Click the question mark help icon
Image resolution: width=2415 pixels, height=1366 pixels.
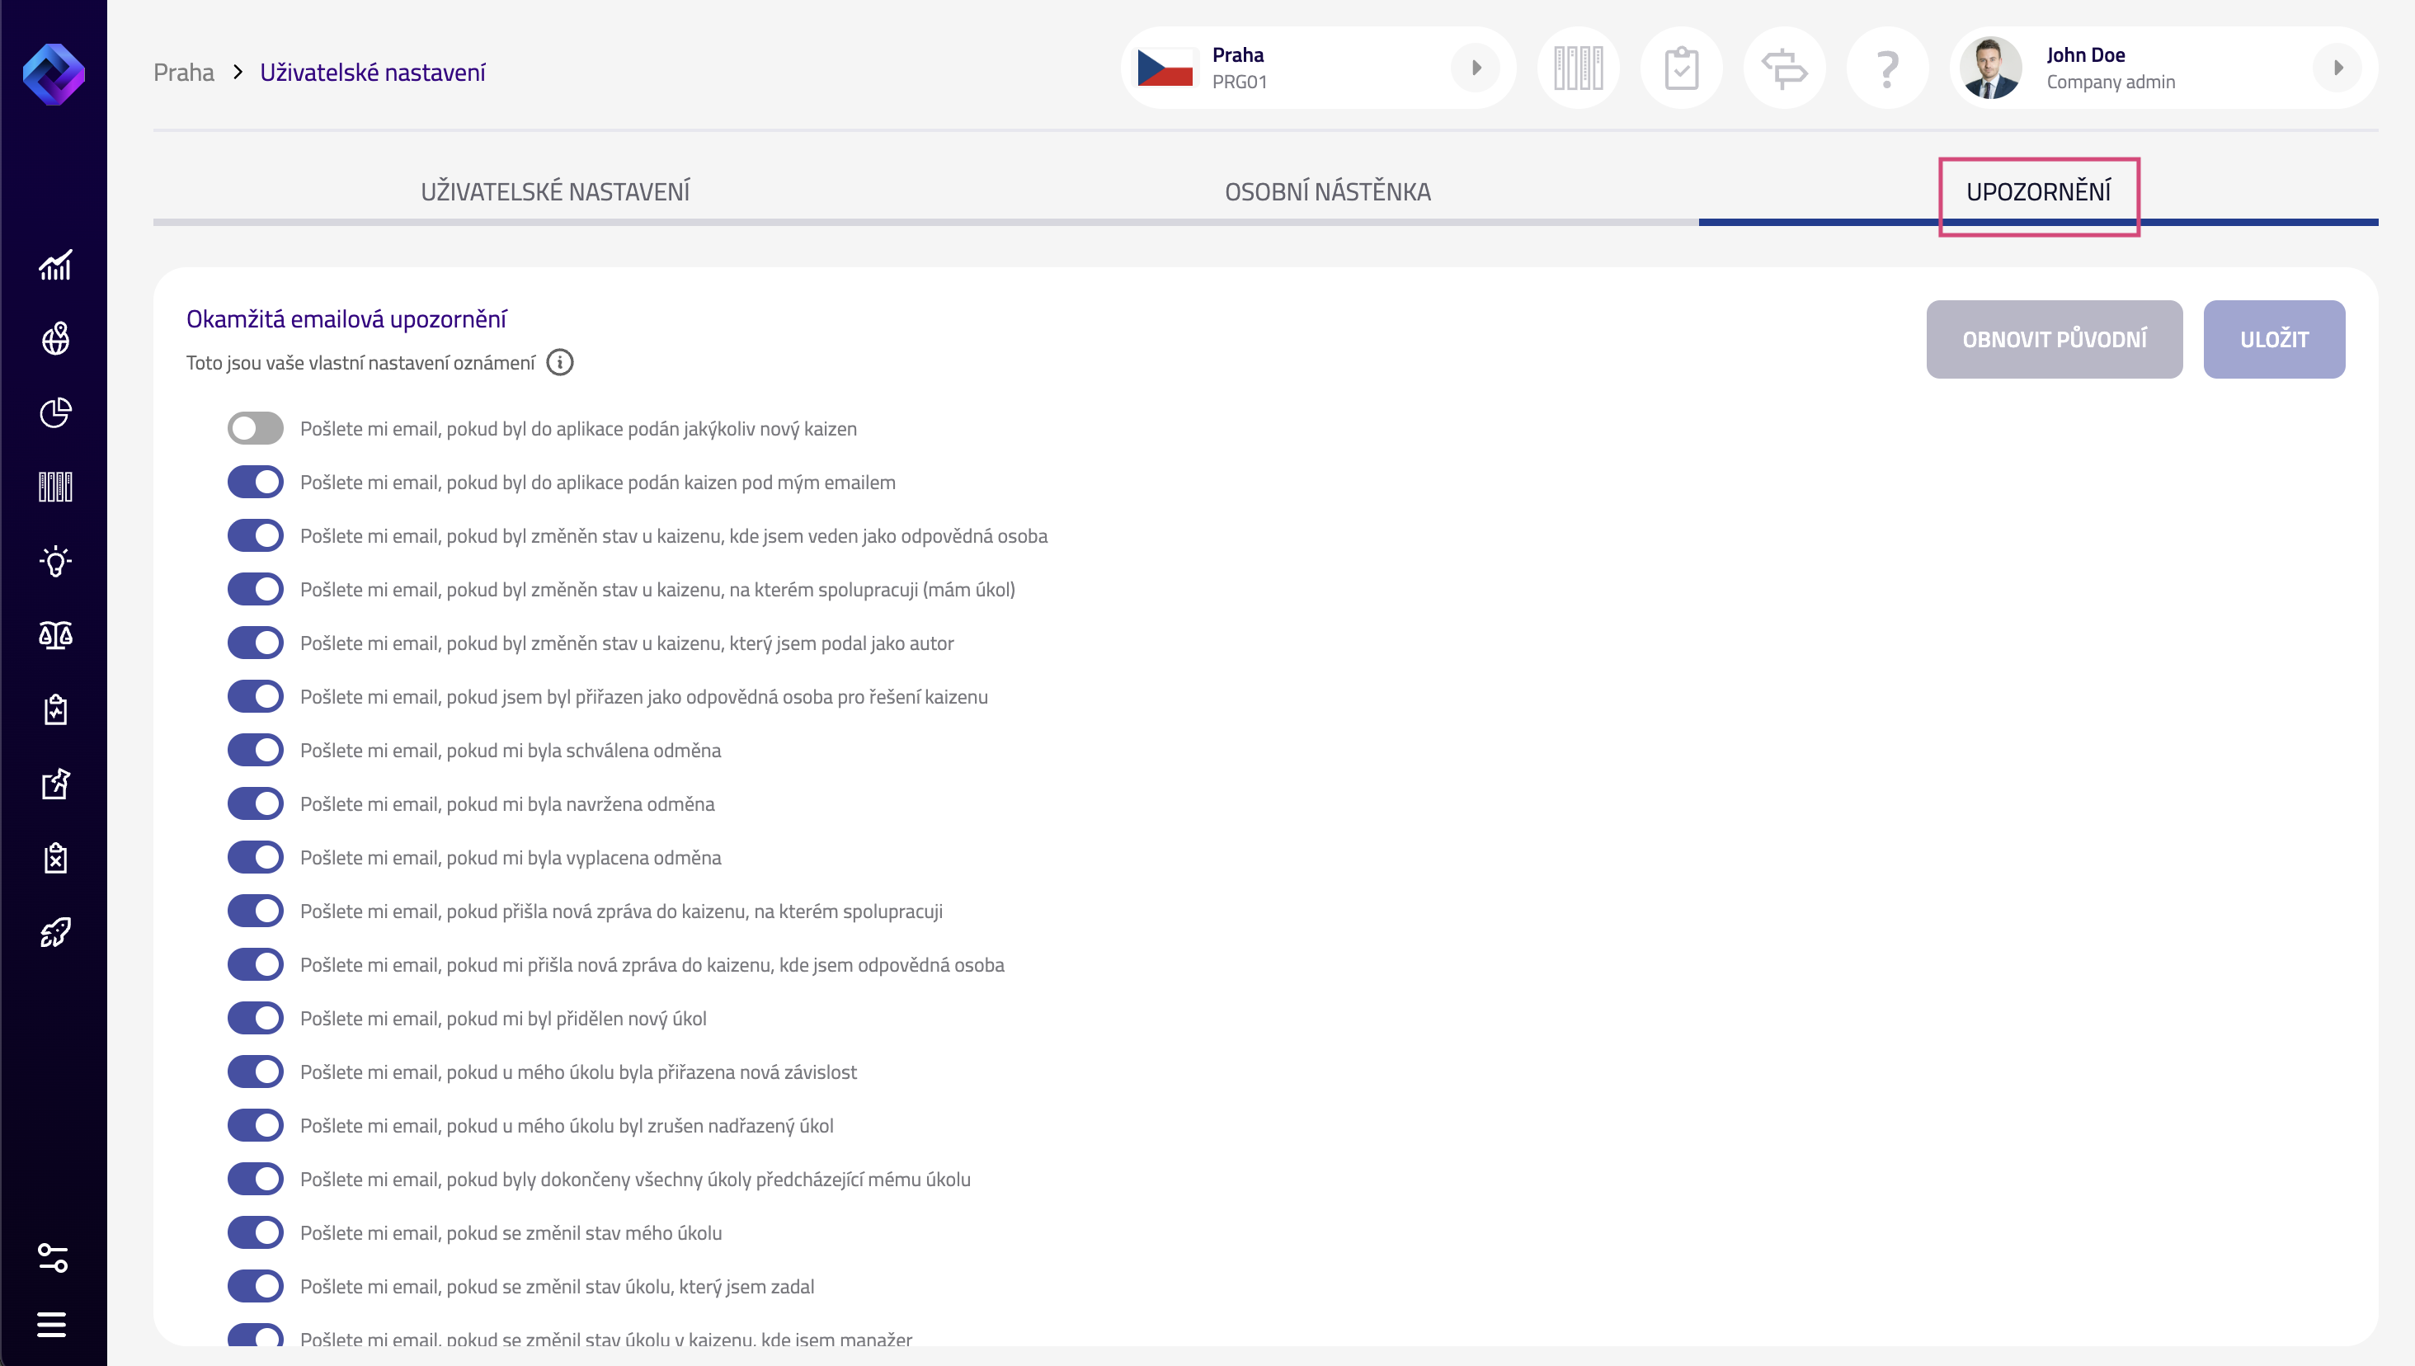coord(1887,68)
